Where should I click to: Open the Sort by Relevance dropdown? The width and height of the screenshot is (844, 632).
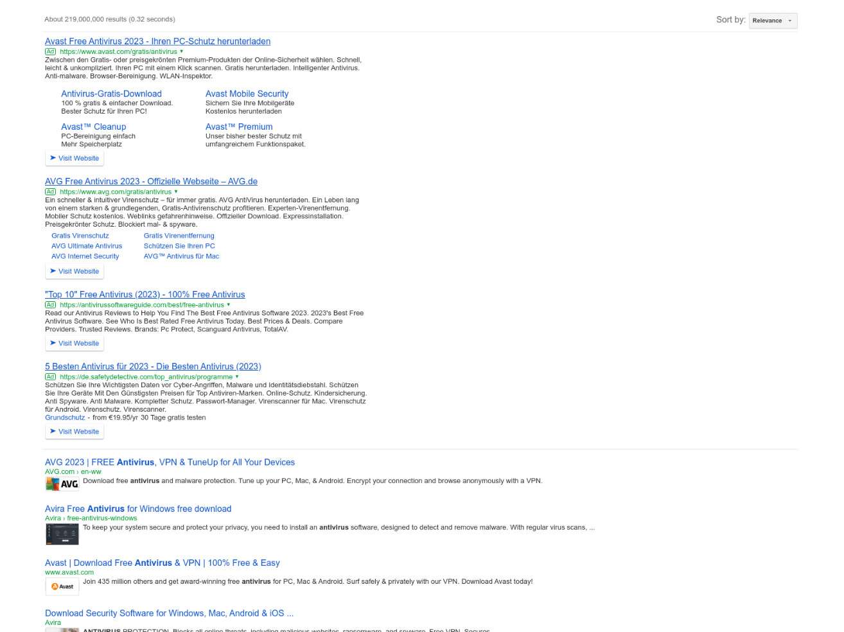(x=773, y=20)
